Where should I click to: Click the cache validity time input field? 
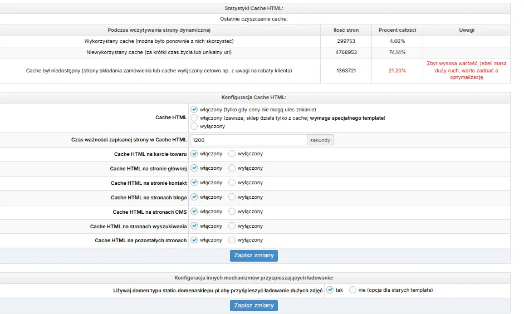(x=248, y=140)
